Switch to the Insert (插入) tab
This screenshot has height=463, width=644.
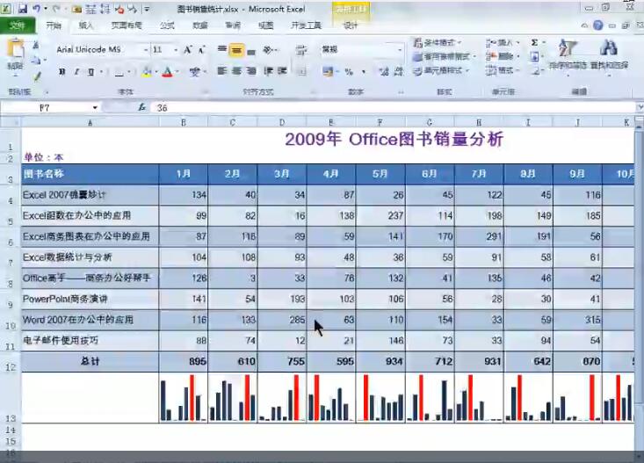pos(85,25)
